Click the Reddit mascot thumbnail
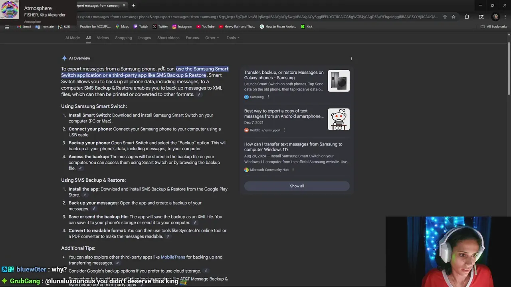511x287 pixels. [x=339, y=120]
